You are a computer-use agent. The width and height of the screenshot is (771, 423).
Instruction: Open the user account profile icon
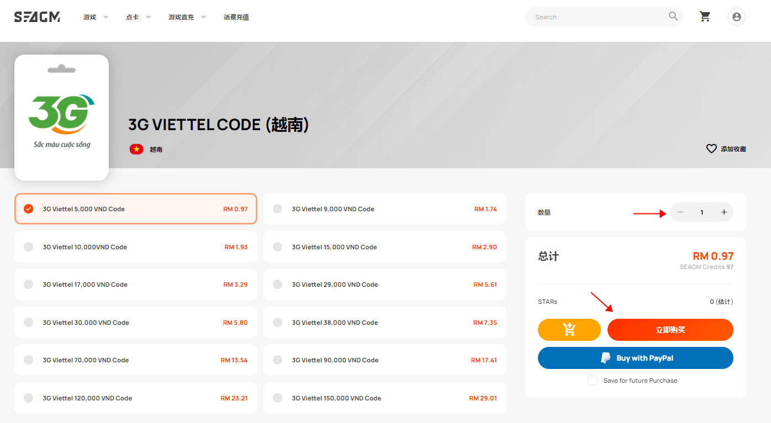coord(736,17)
